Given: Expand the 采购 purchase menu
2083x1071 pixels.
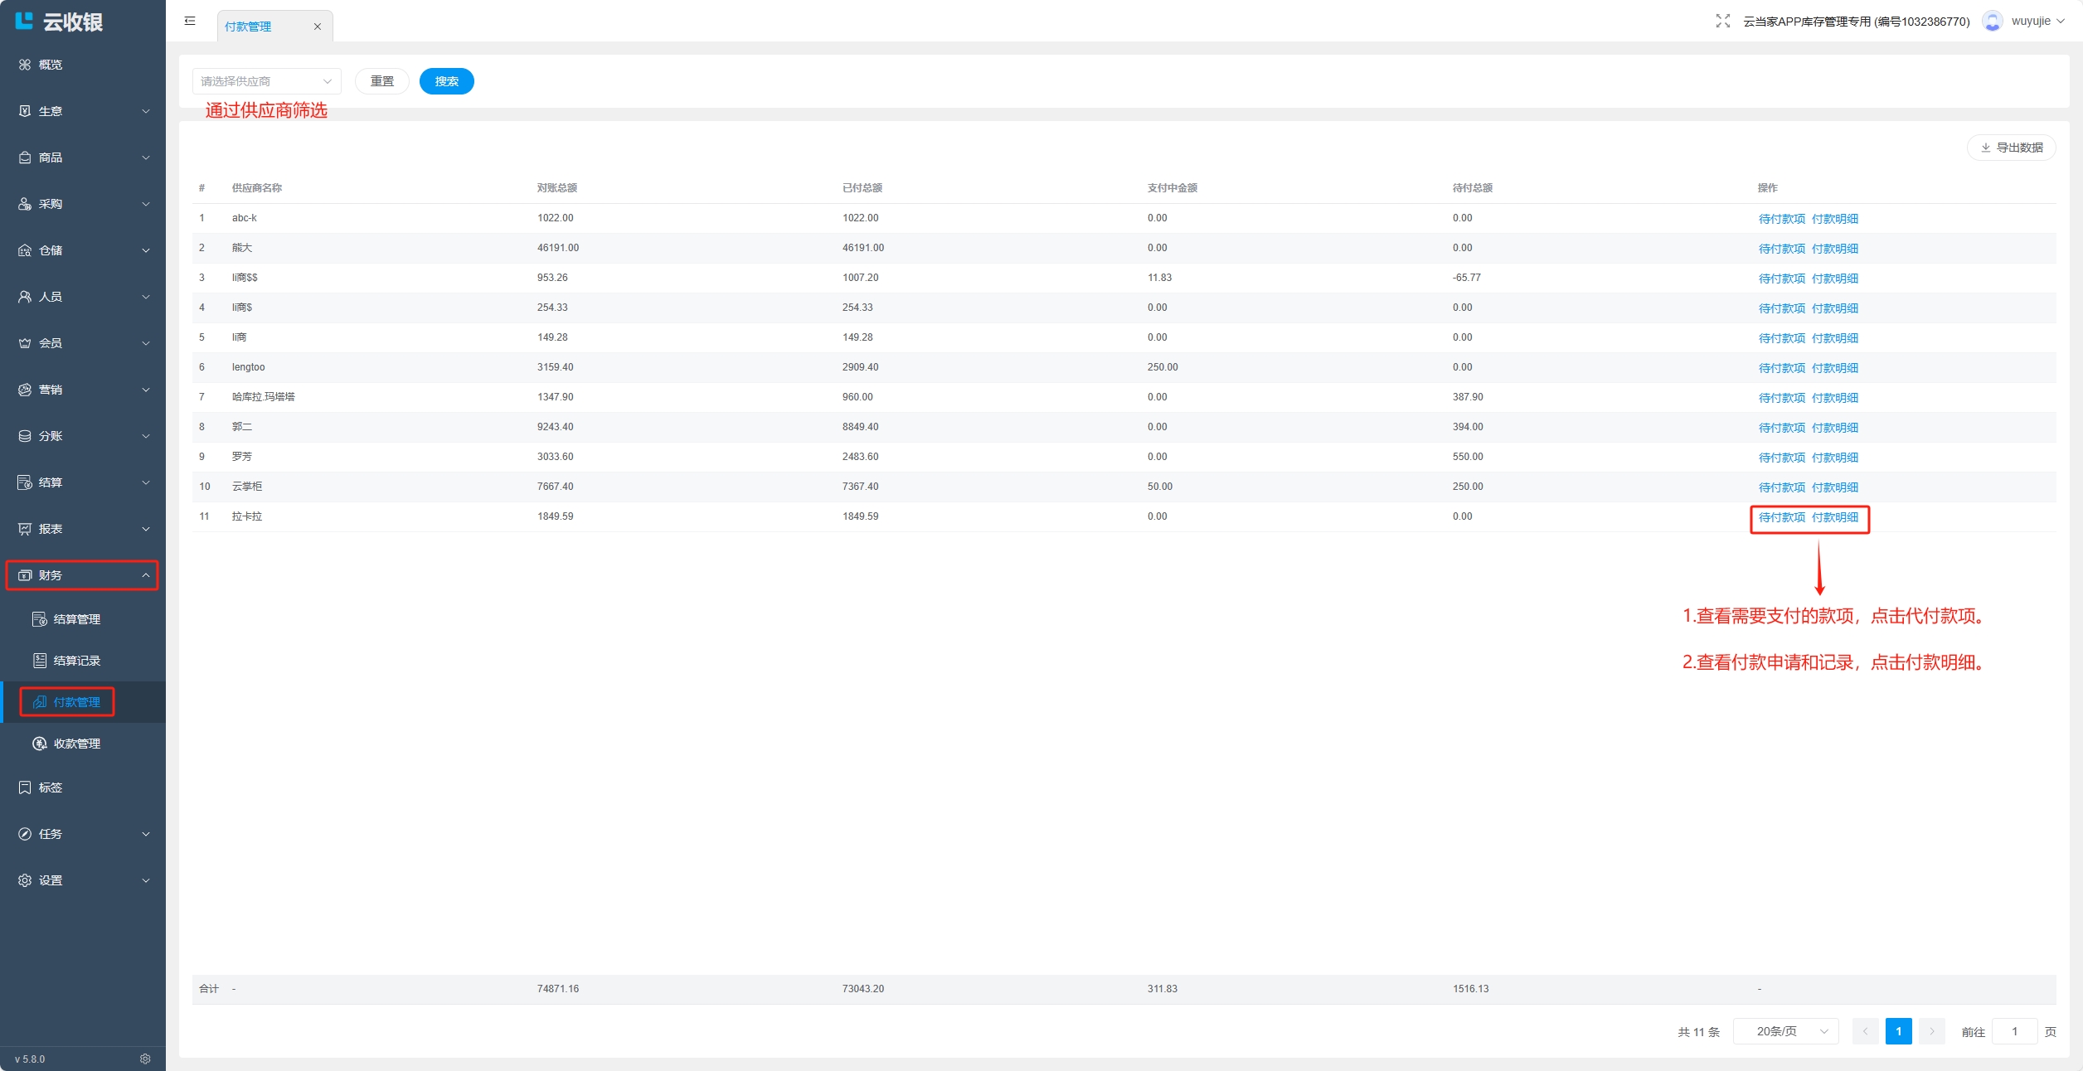Looking at the screenshot, I should 82,204.
